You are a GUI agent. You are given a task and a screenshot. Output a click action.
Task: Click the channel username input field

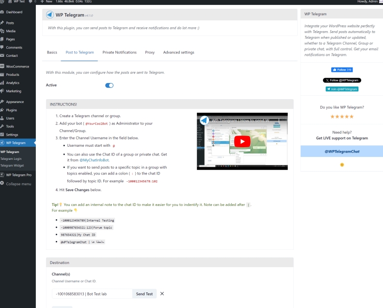(x=92, y=294)
